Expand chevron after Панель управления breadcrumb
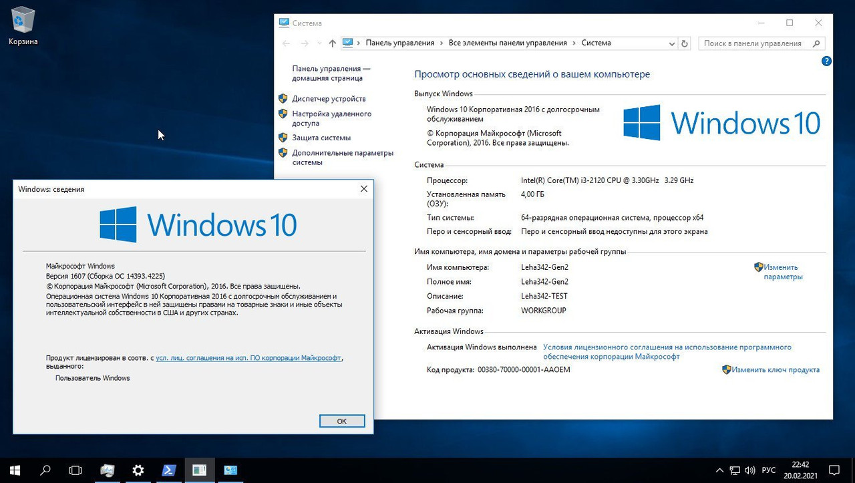This screenshot has width=855, height=483. (441, 43)
